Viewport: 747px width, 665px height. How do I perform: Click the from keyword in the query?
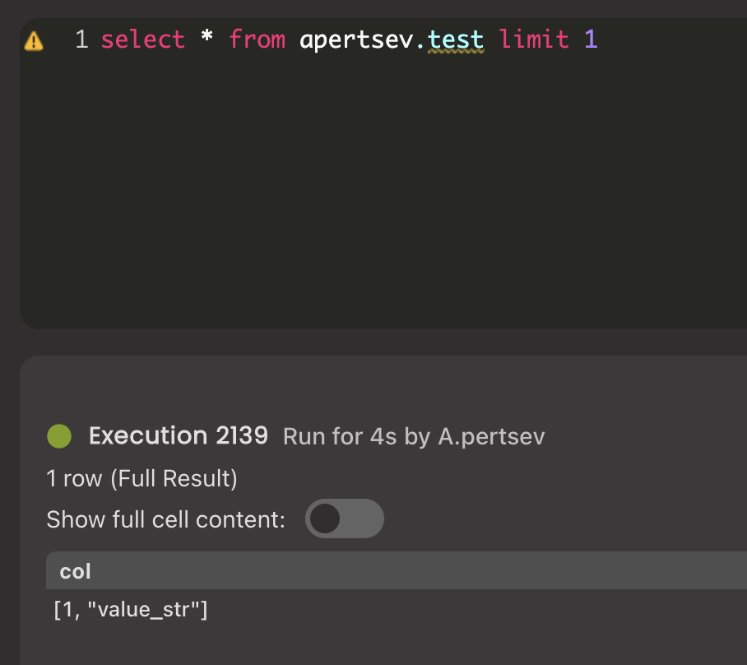pos(258,39)
